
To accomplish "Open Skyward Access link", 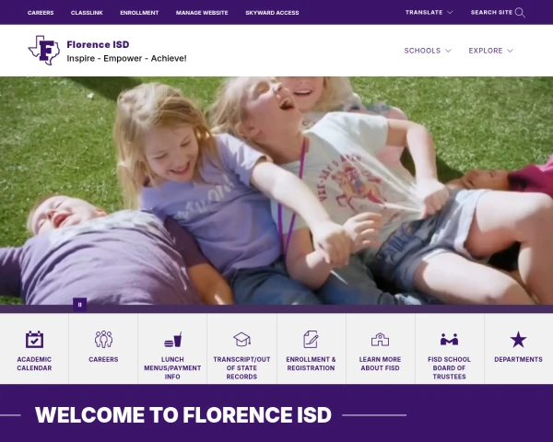I will (272, 13).
